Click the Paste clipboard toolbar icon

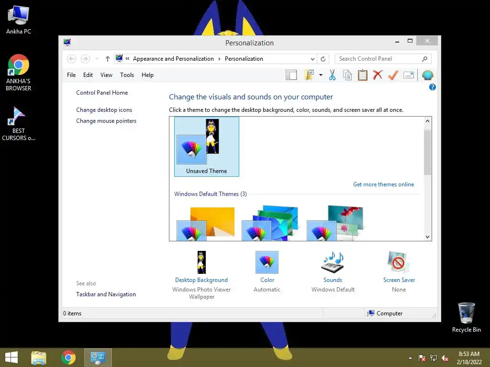(x=363, y=75)
